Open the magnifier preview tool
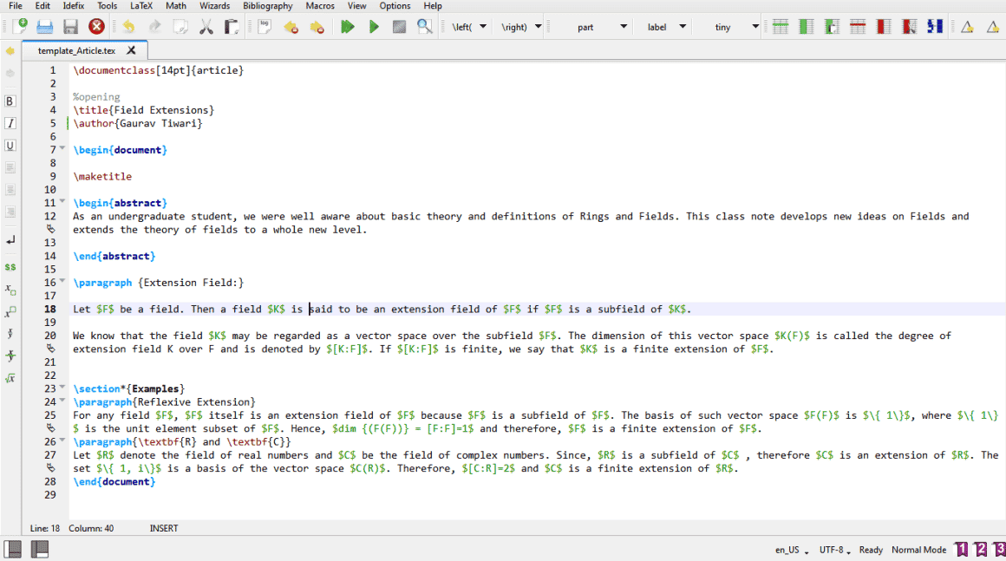The height and width of the screenshot is (561, 1006). click(x=424, y=26)
